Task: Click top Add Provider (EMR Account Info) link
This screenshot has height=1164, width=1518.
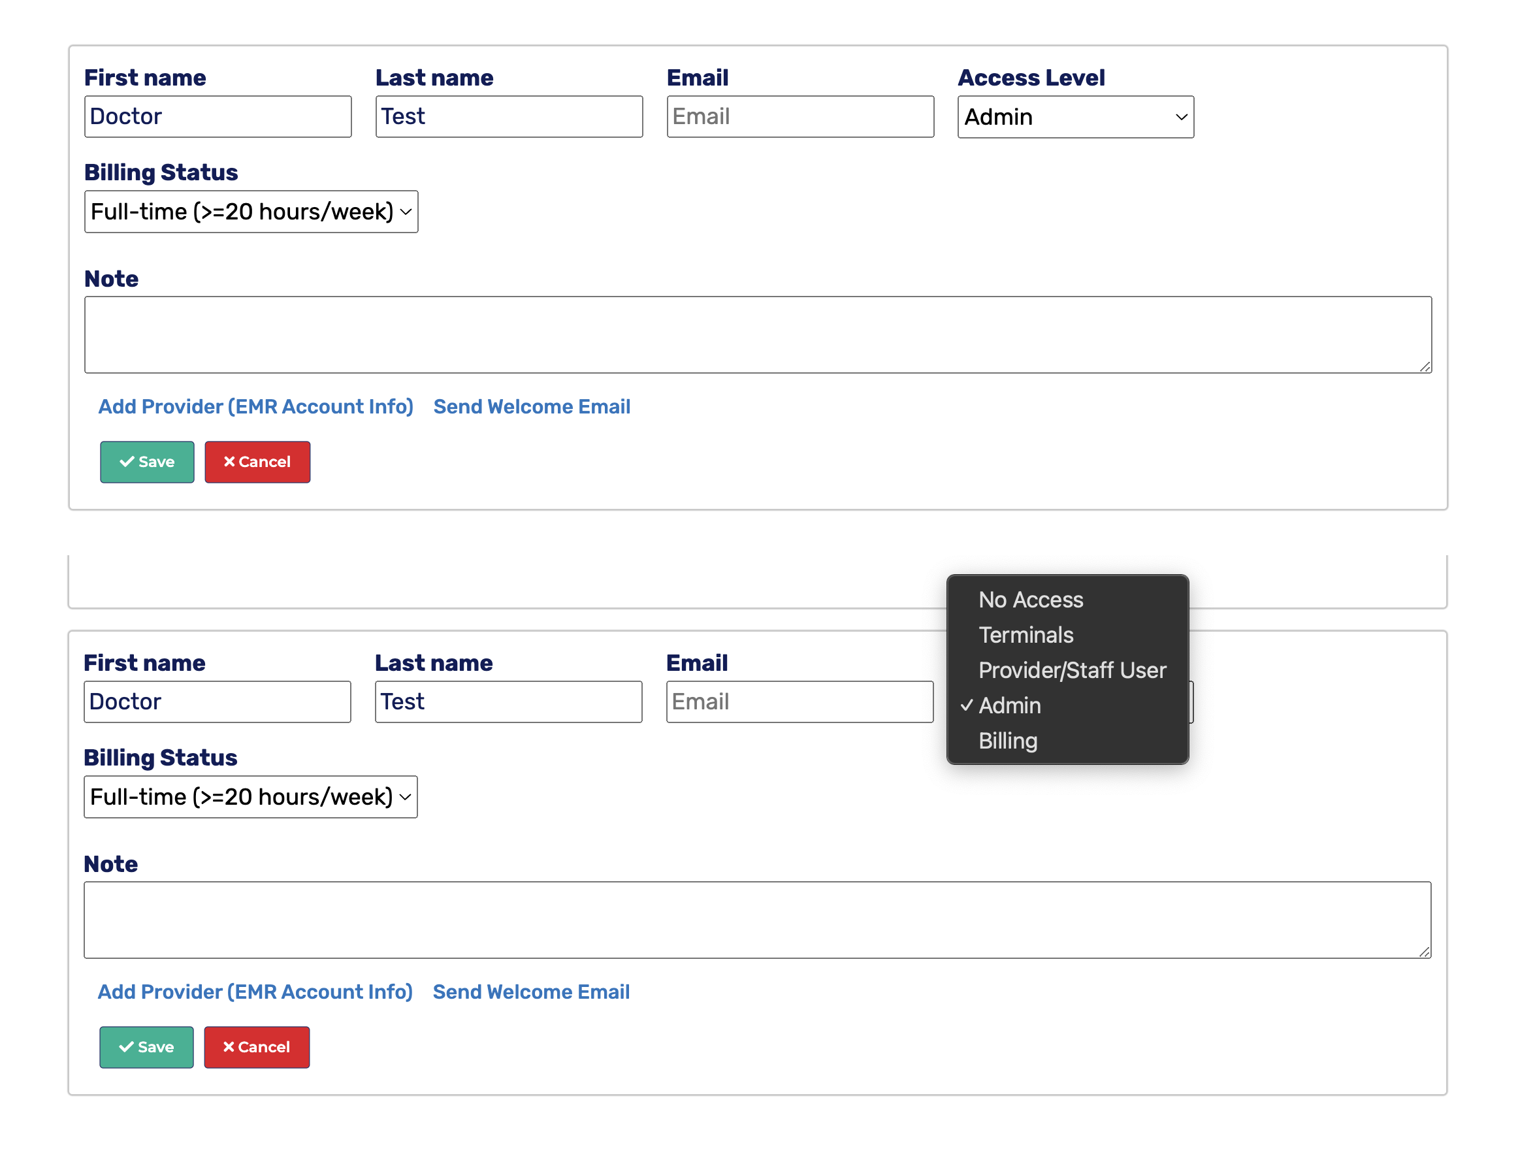Action: click(255, 407)
